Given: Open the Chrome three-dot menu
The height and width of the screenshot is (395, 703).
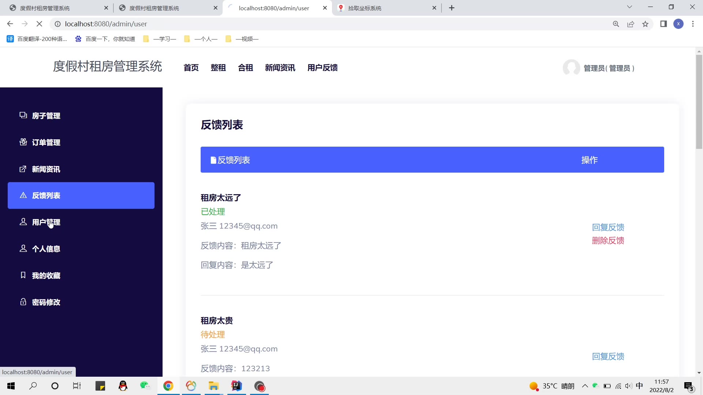Looking at the screenshot, I should (693, 24).
